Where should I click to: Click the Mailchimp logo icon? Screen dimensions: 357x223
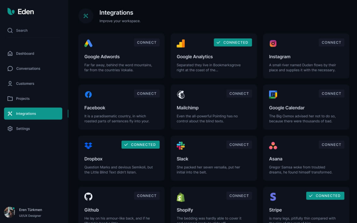(x=181, y=94)
